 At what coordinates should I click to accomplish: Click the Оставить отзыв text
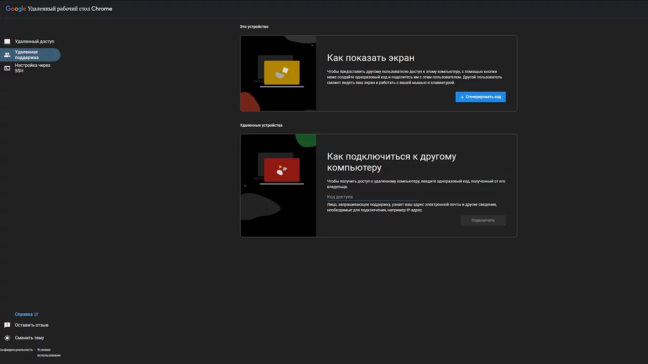pyautogui.click(x=31, y=325)
